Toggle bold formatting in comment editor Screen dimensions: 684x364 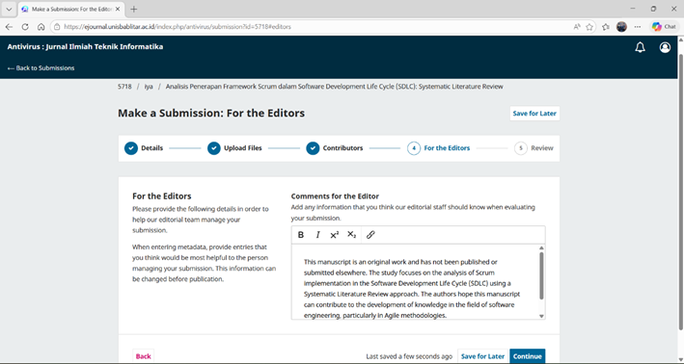tap(301, 235)
